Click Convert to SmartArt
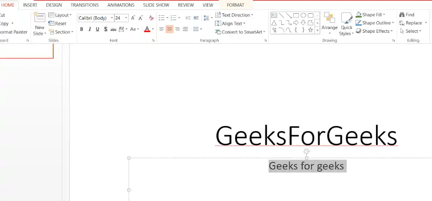 tap(240, 32)
